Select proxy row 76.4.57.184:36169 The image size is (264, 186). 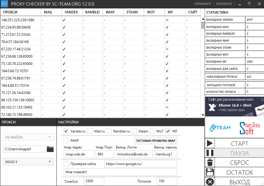(100, 42)
